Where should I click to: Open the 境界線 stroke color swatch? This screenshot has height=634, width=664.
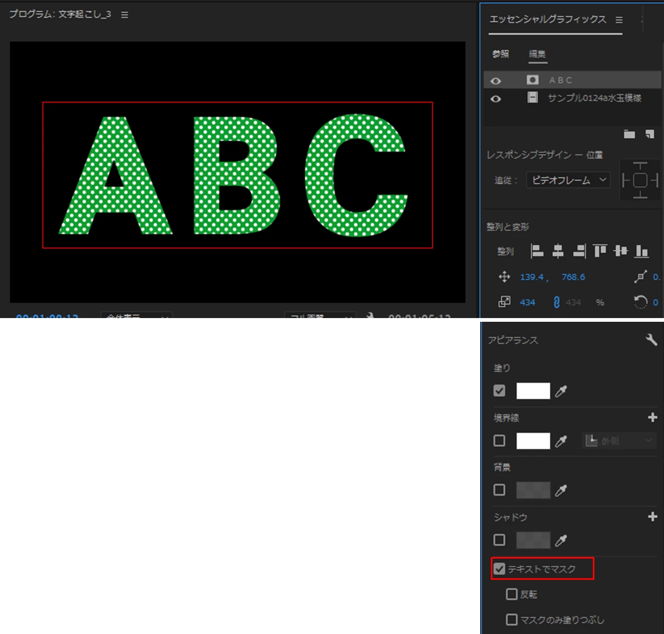[x=533, y=441]
